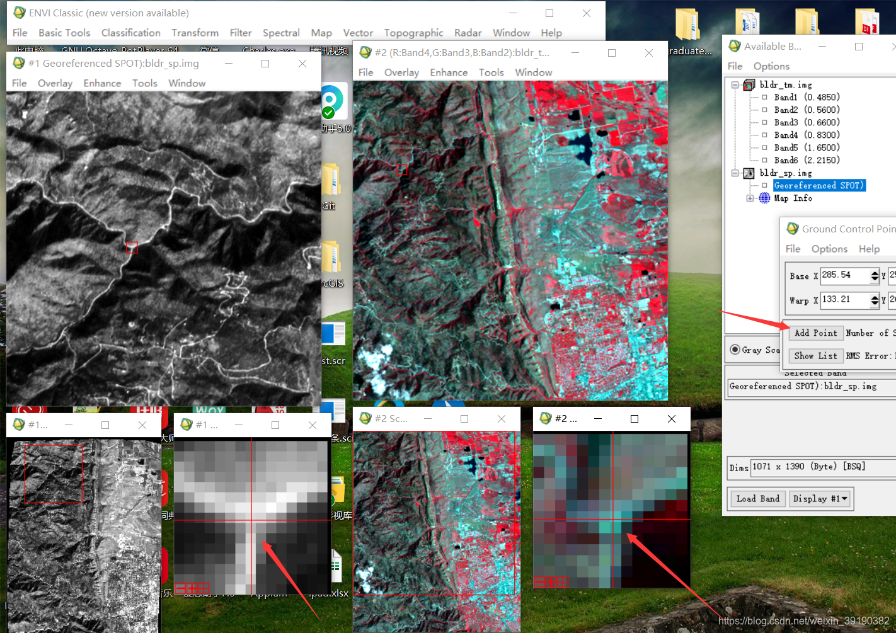
Task: Click red box in #1 scroll window
Action: tap(53, 474)
